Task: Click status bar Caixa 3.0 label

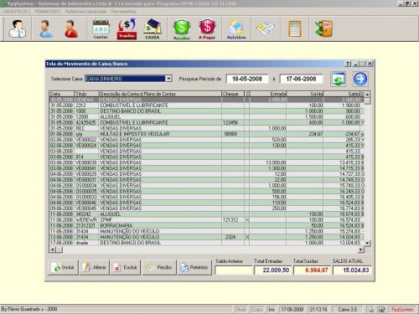Action: point(348,309)
